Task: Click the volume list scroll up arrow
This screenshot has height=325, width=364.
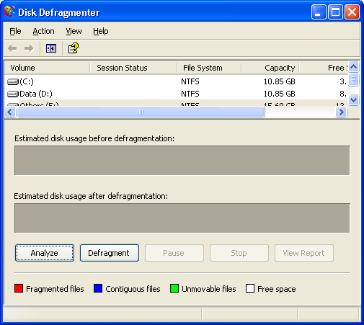Action: (354, 67)
